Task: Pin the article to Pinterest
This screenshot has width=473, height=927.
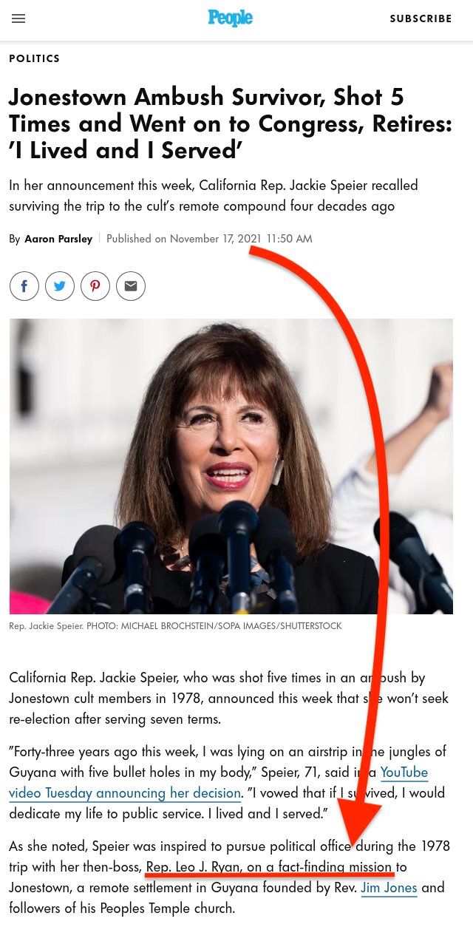Action: click(x=95, y=286)
